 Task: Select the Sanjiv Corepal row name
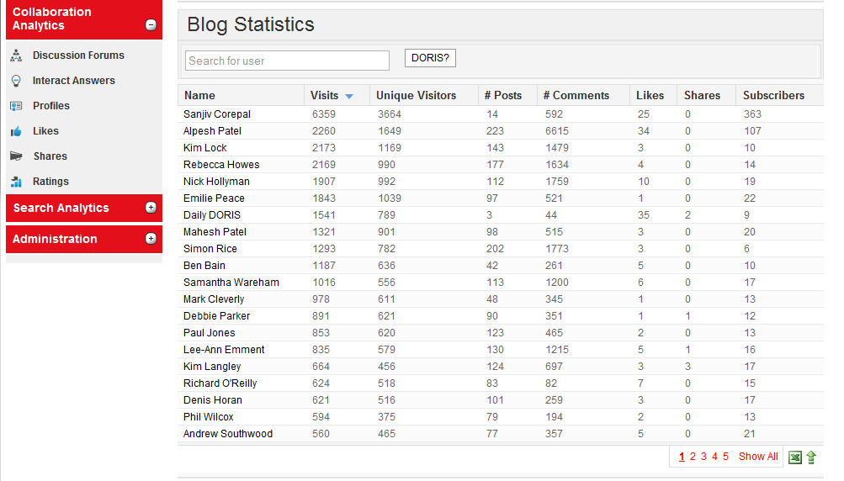(x=217, y=114)
